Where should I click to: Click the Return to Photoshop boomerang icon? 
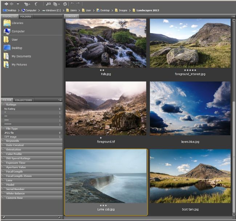point(36,4)
